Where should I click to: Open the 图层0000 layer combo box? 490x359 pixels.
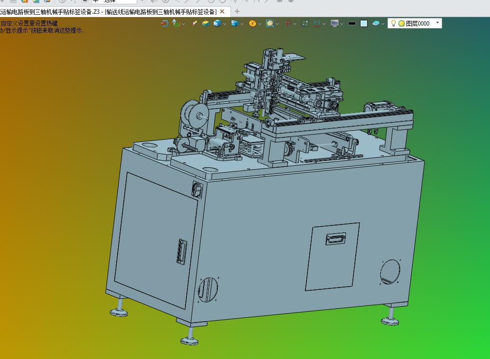415,23
